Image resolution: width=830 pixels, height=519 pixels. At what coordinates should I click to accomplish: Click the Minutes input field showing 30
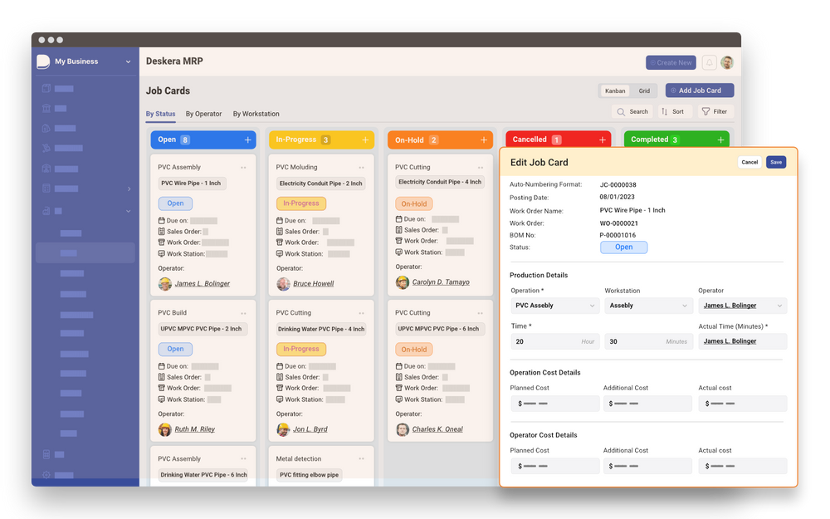647,341
